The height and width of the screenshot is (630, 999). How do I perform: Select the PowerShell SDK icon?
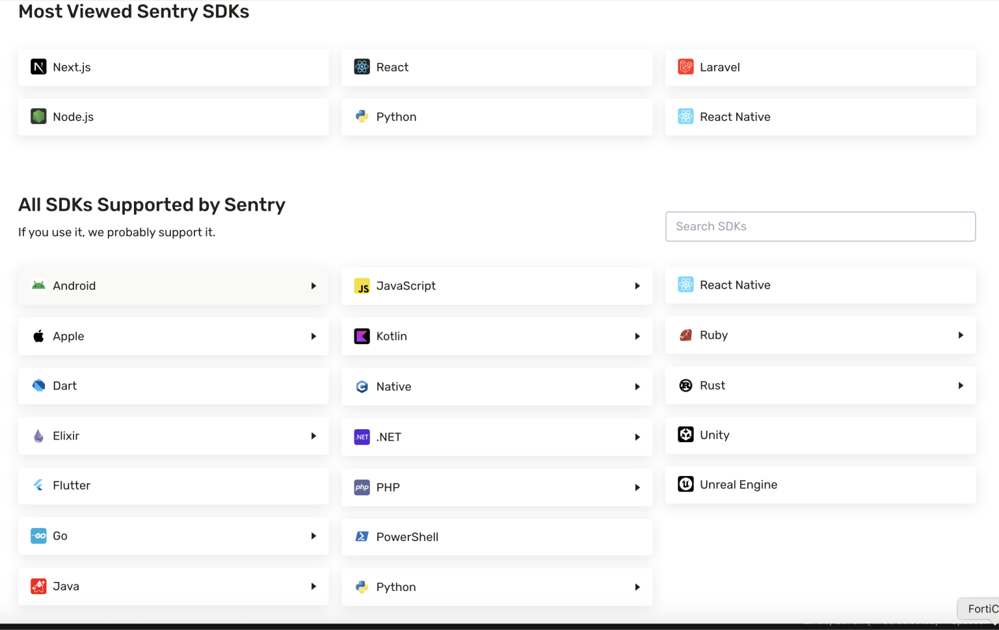tap(362, 536)
